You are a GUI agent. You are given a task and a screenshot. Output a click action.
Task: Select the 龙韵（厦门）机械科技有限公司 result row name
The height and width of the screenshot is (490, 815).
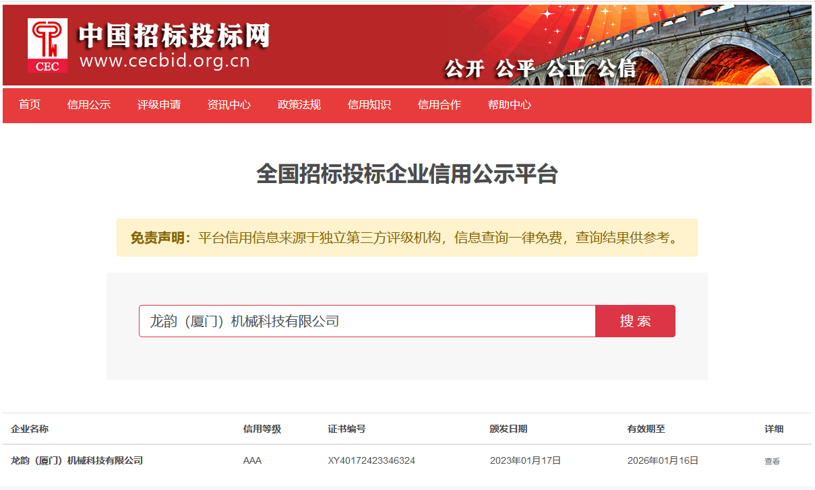coord(77,461)
